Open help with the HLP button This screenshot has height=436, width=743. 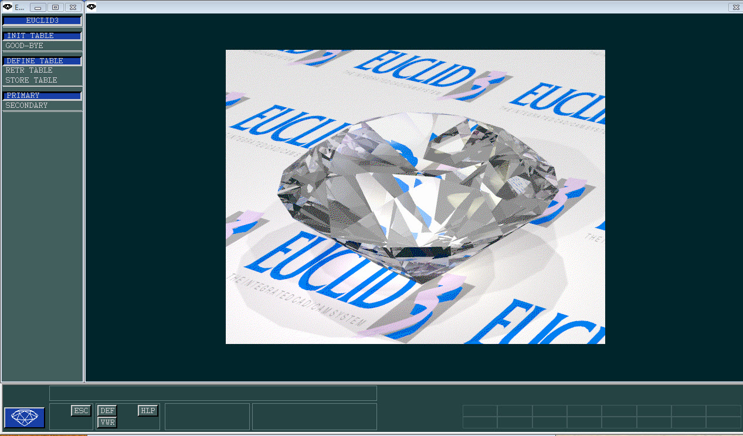pyautogui.click(x=148, y=411)
